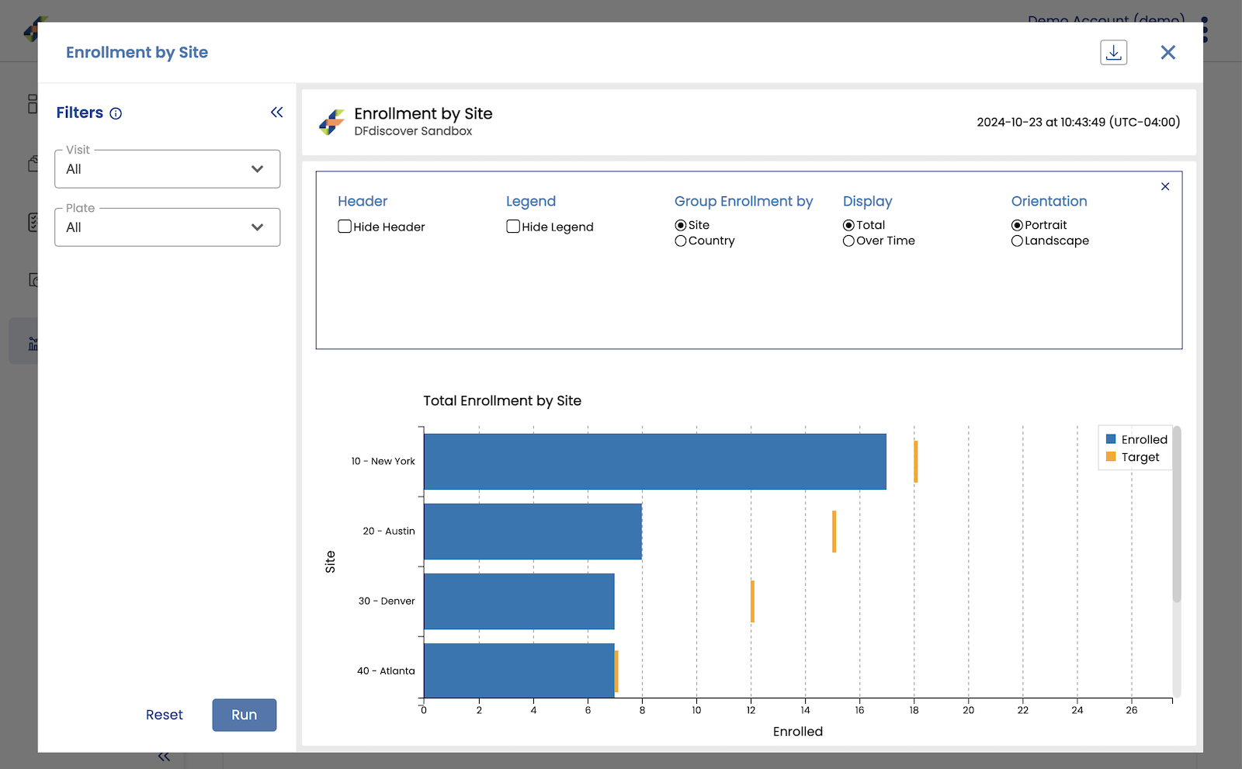Click the Atlanta enrolled bar
The width and height of the screenshot is (1242, 769).
(x=519, y=671)
